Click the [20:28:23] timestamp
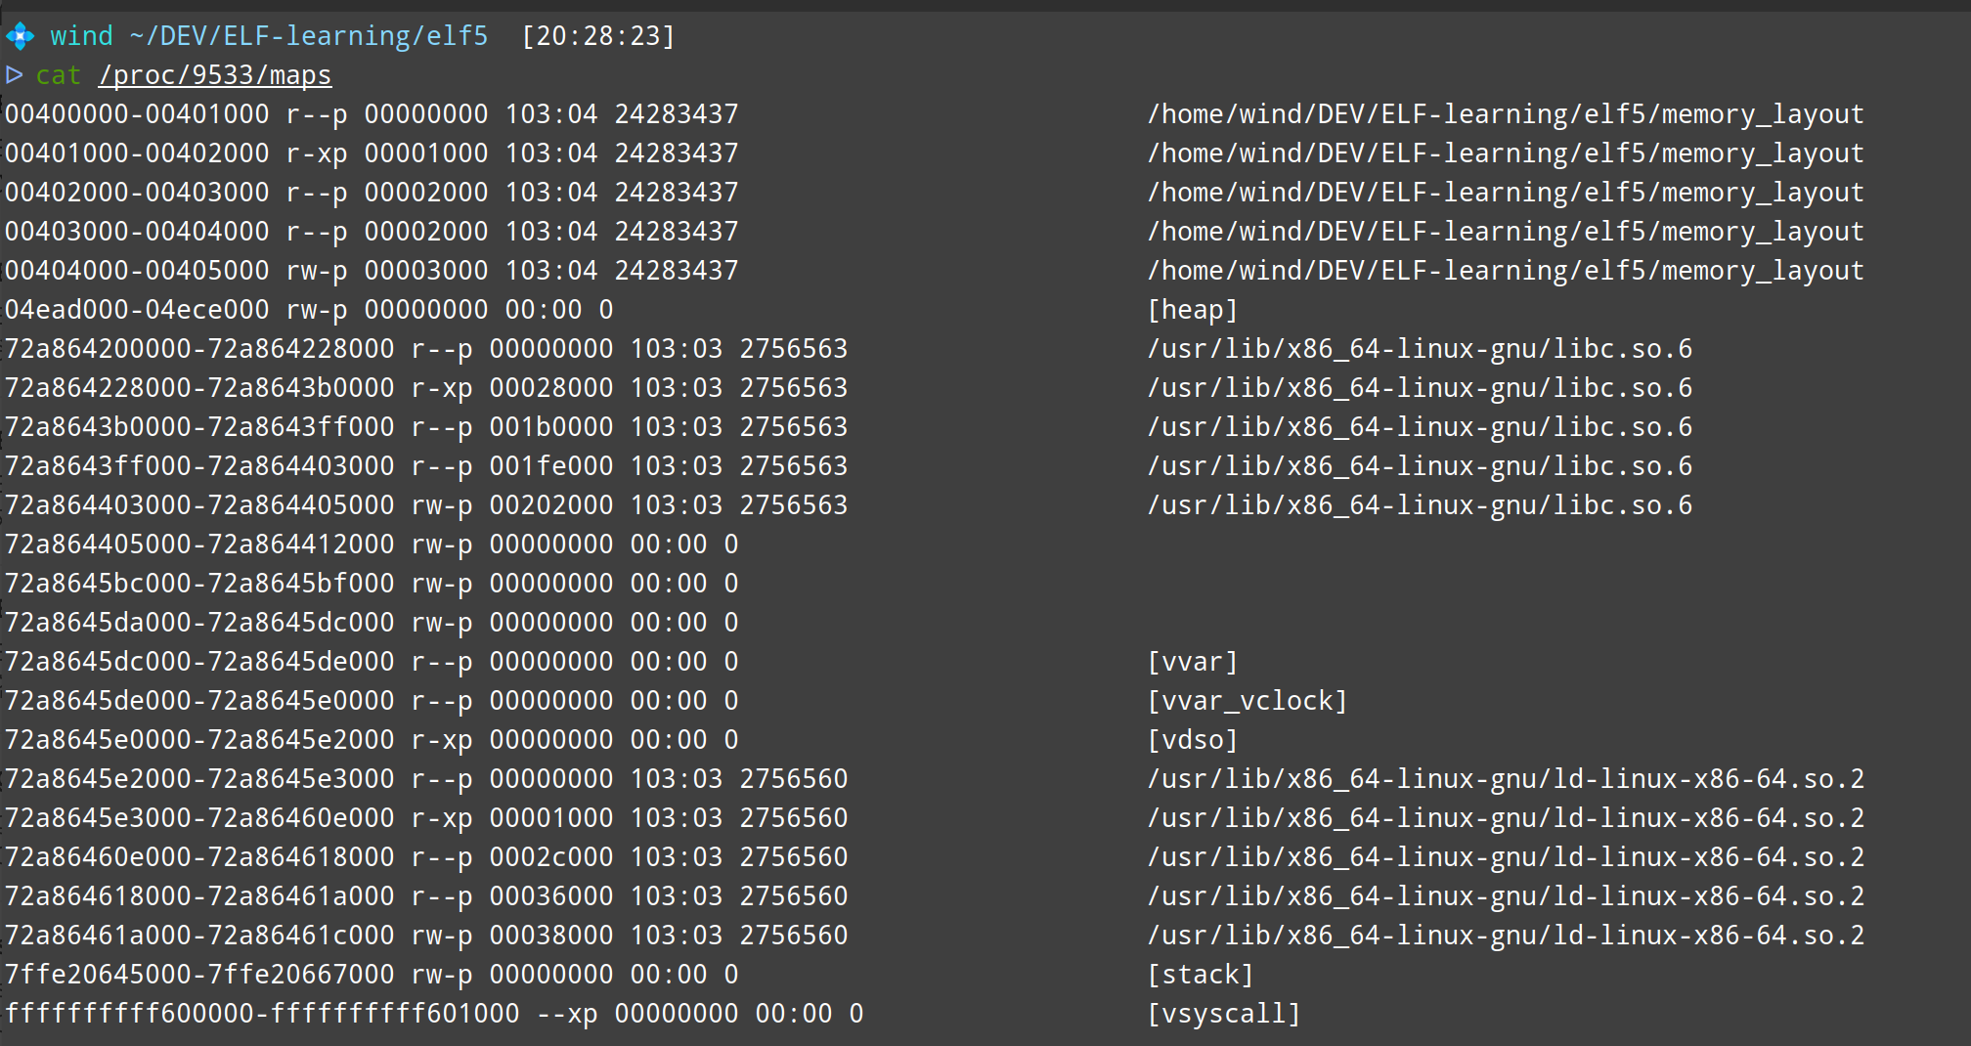 pos(597,36)
